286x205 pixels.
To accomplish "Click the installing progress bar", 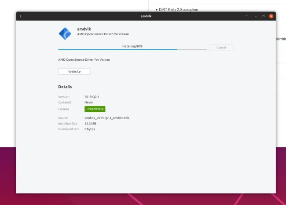I will coord(132,49).
